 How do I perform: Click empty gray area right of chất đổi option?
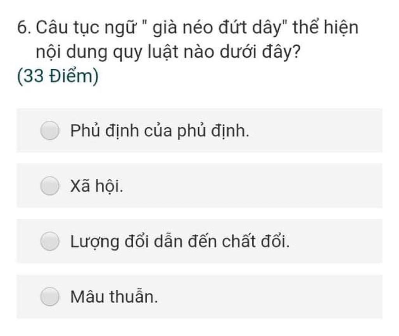tap(336, 241)
